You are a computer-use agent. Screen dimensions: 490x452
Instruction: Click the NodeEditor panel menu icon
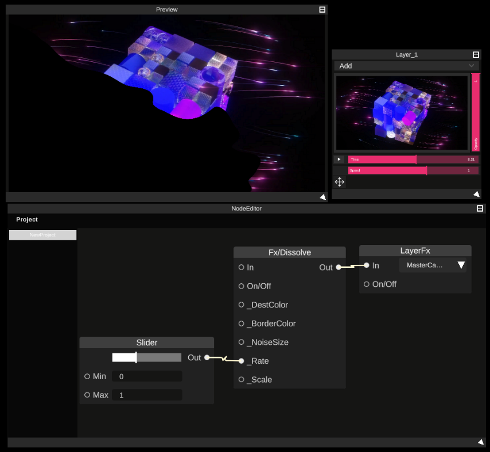click(480, 208)
